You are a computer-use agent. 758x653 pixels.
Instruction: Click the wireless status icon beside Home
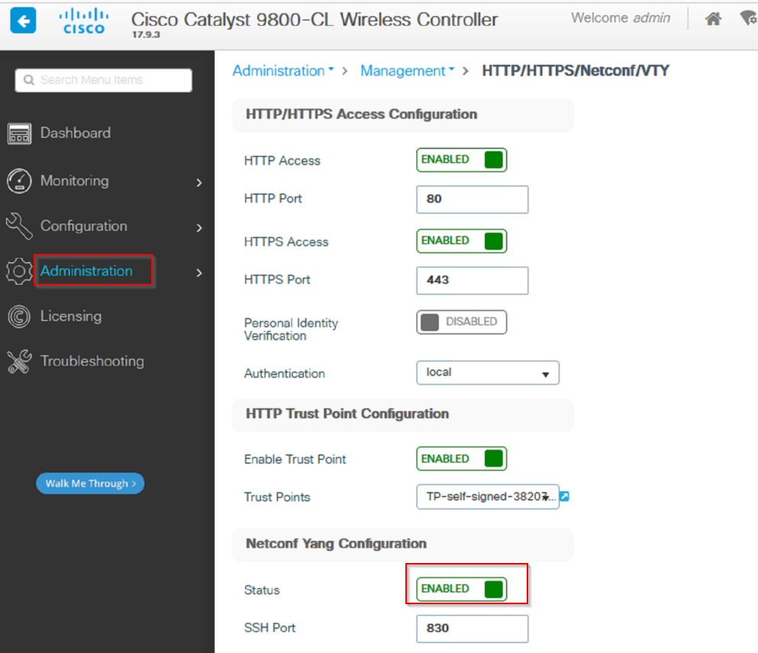click(x=749, y=18)
